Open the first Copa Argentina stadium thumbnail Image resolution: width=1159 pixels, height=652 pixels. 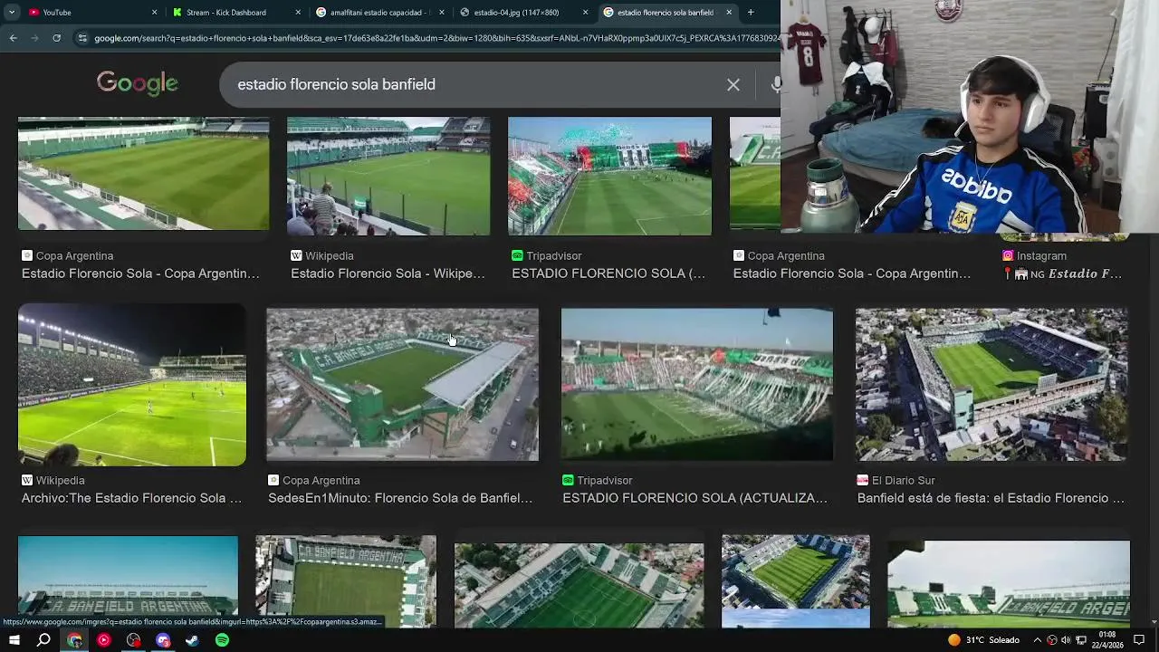point(143,174)
